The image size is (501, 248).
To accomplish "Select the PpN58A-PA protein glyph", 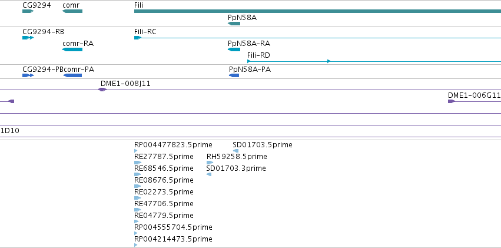I will coord(234,75).
